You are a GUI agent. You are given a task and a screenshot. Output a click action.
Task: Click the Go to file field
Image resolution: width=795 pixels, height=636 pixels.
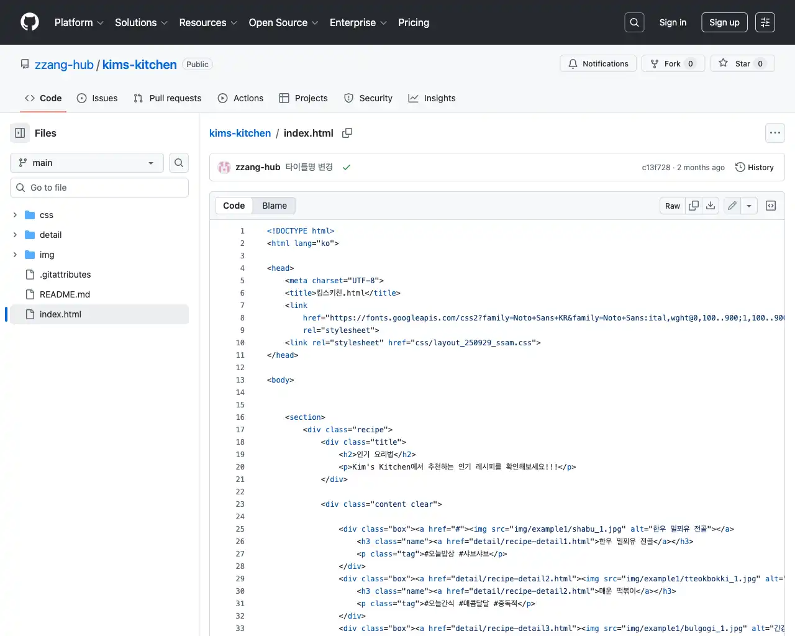99,187
